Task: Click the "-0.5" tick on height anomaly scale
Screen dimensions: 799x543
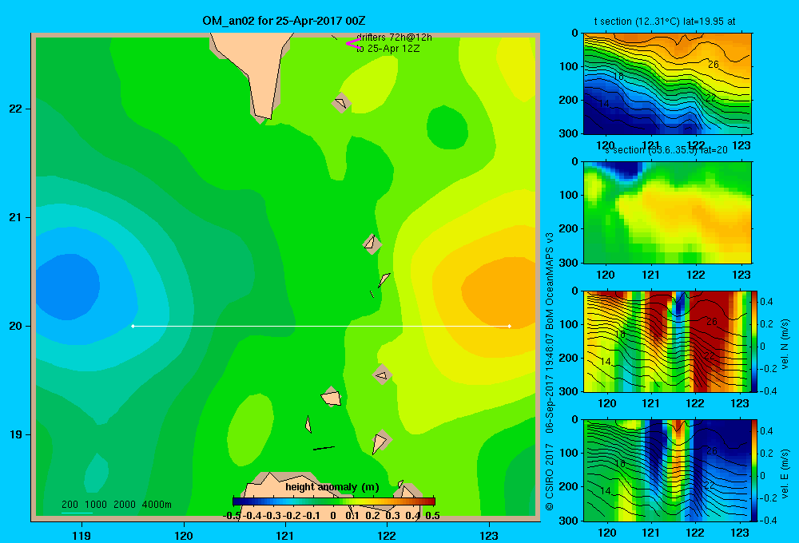Action: (232, 516)
